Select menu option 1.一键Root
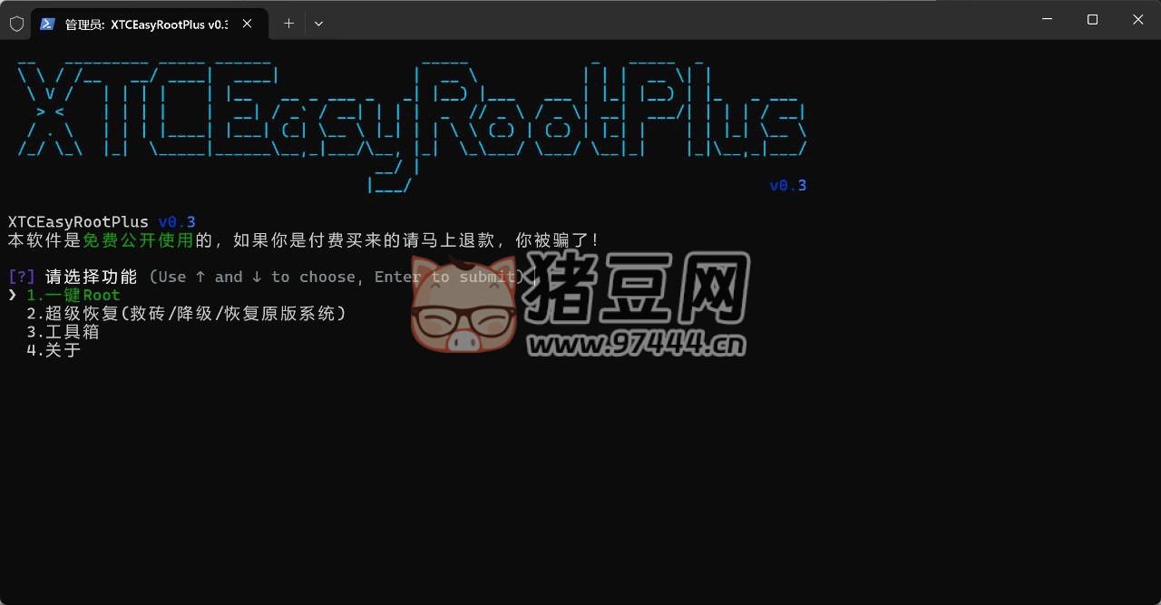 click(73, 296)
